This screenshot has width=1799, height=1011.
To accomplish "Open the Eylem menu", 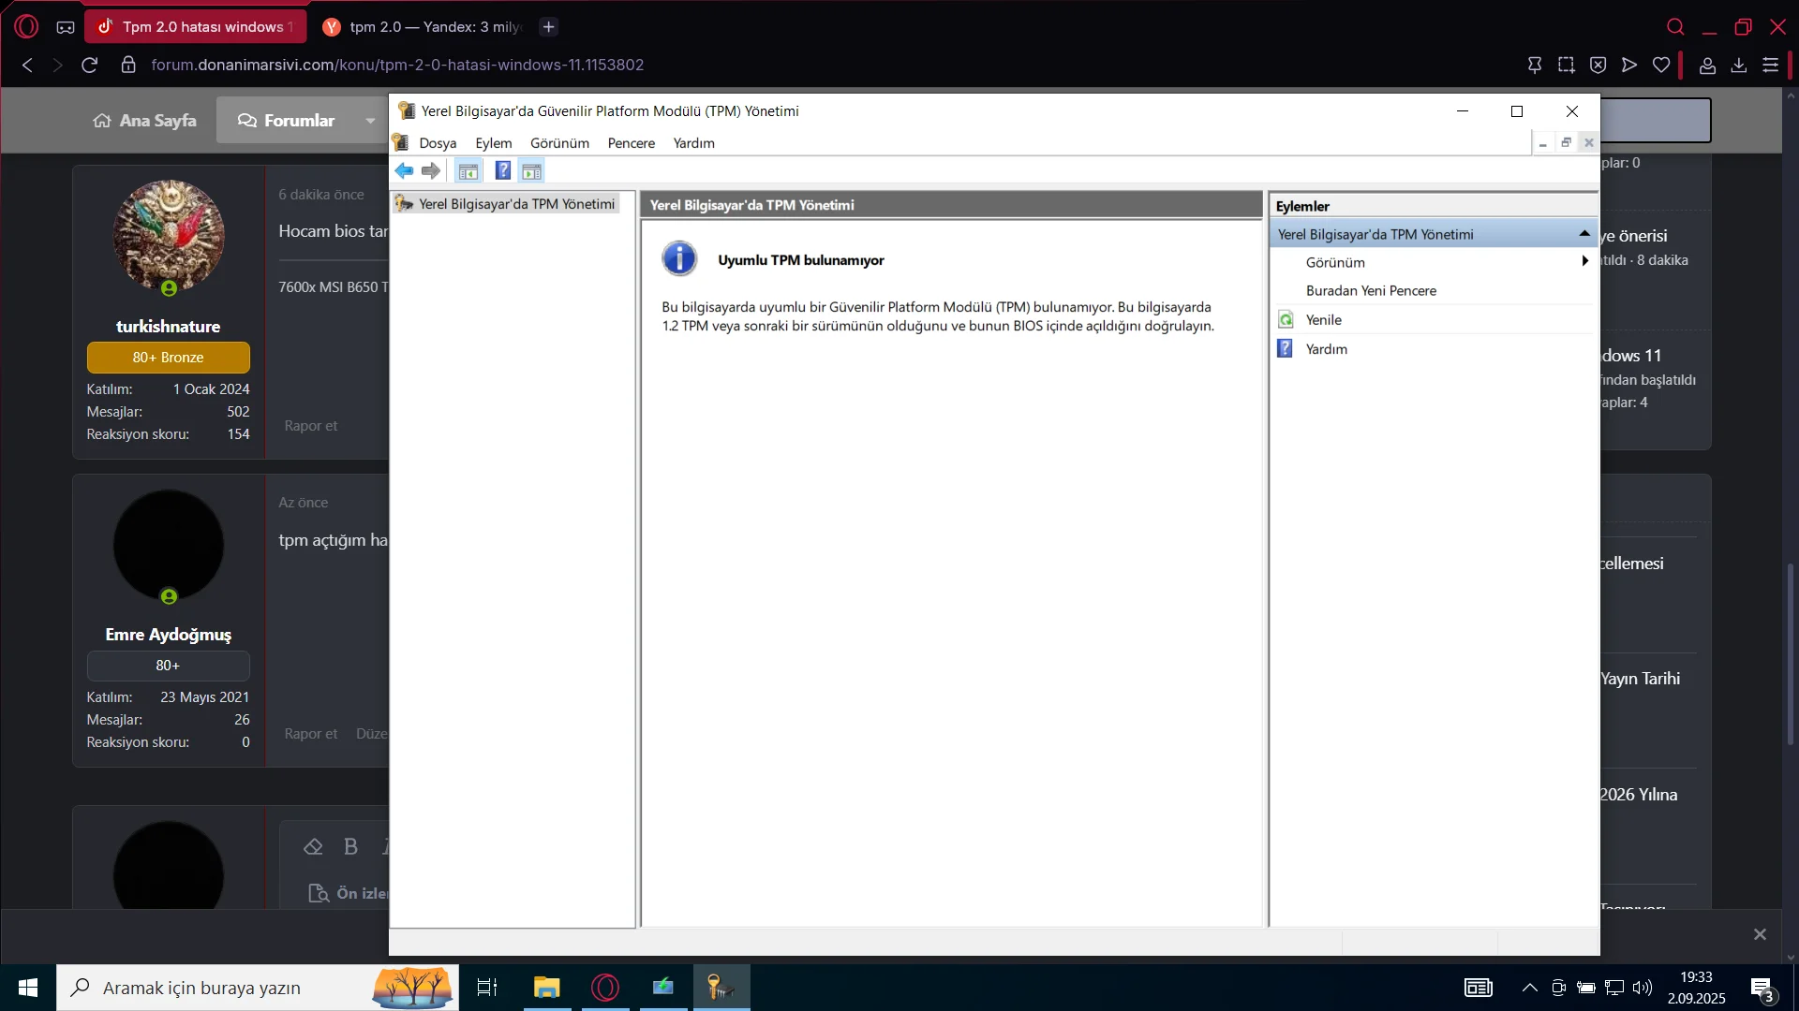I will [x=493, y=143].
